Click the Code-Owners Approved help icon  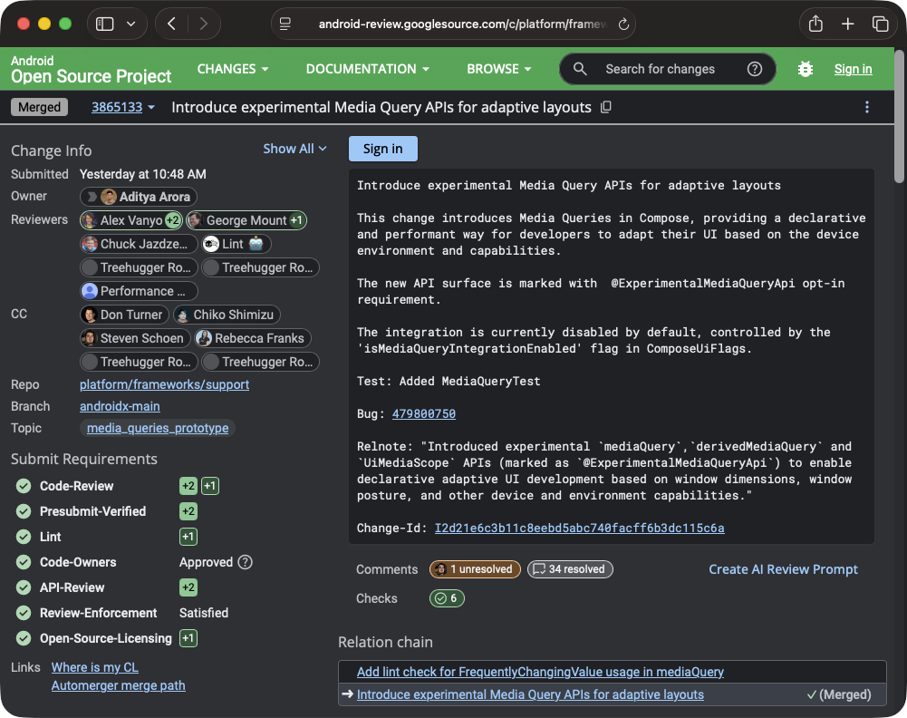click(x=246, y=562)
